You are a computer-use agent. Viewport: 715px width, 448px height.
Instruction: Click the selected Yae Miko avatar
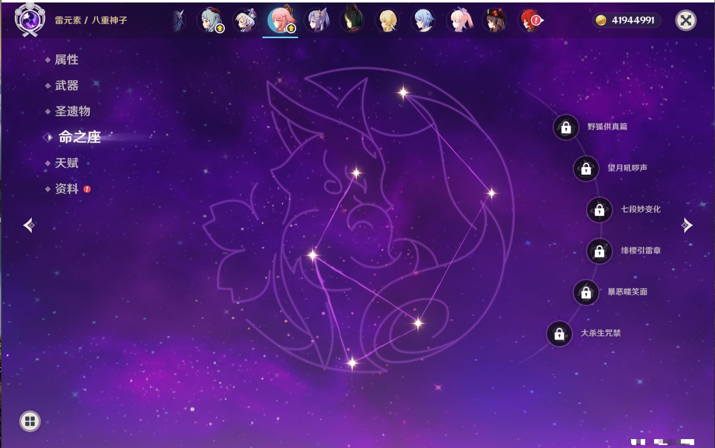281,20
